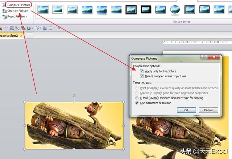Click the scissors icon in the quick toolbar
Image resolution: width=232 pixels, height=159 pixels.
coord(6,28)
